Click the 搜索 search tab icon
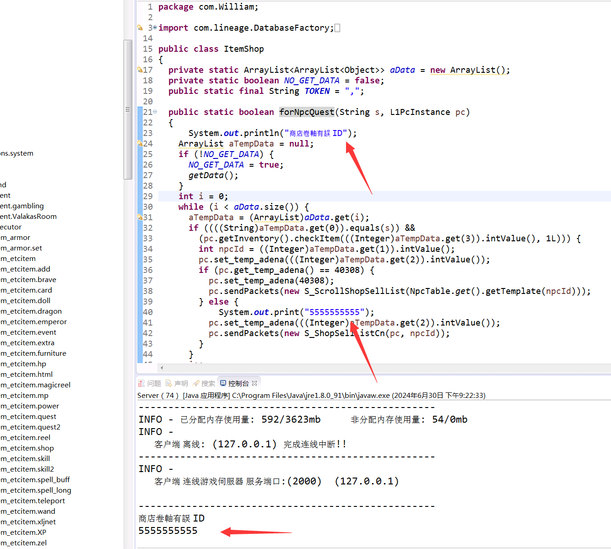 click(x=196, y=383)
